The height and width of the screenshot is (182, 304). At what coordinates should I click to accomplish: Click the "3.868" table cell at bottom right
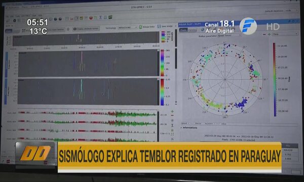pos(288,159)
